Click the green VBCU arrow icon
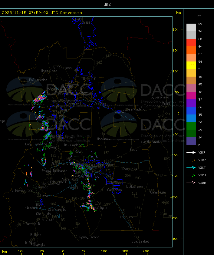The image size is (214, 255). tap(191, 175)
